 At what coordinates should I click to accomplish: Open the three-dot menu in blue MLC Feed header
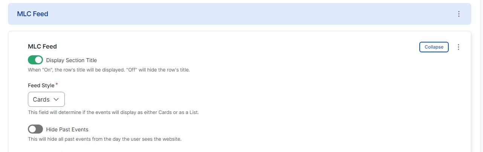459,14
